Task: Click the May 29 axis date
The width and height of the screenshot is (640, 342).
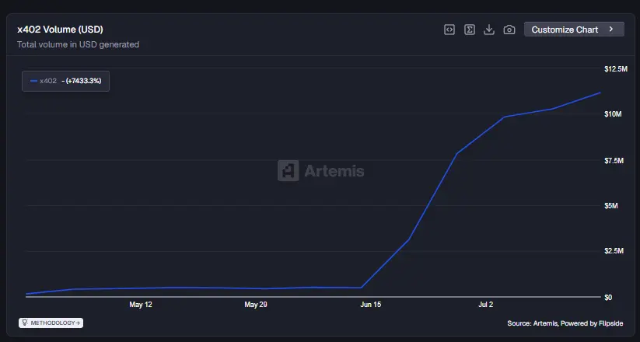Action: tap(256, 305)
